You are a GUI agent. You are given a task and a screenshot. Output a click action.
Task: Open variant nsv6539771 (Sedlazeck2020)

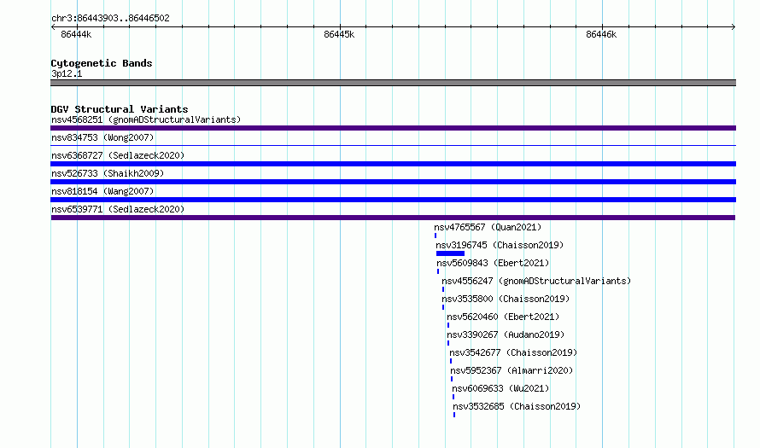coord(118,209)
